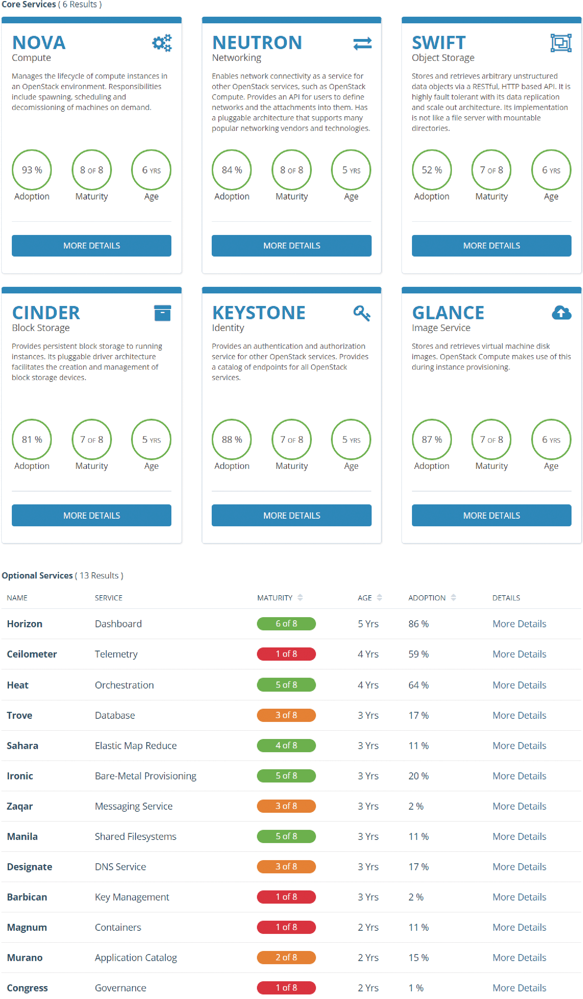Screen dimensions: 583x999
Task: Click the NEUTRON card title
Action: click(x=257, y=42)
